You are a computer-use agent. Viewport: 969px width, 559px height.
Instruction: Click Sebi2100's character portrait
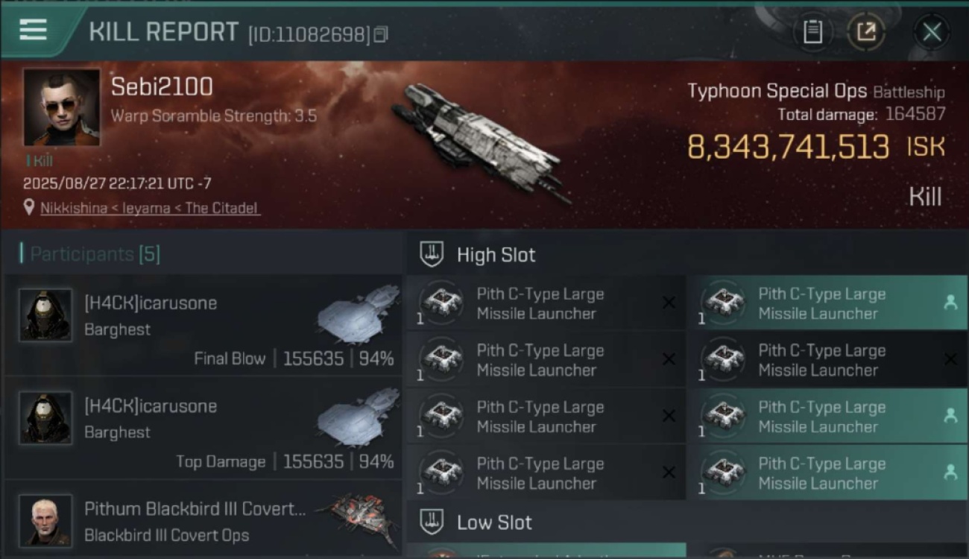pyautogui.click(x=62, y=107)
